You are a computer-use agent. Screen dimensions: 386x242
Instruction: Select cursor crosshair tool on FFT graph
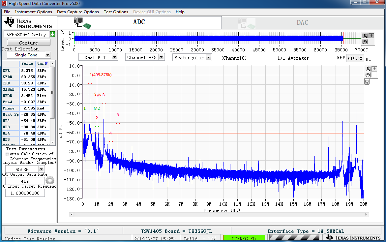point(374,69)
